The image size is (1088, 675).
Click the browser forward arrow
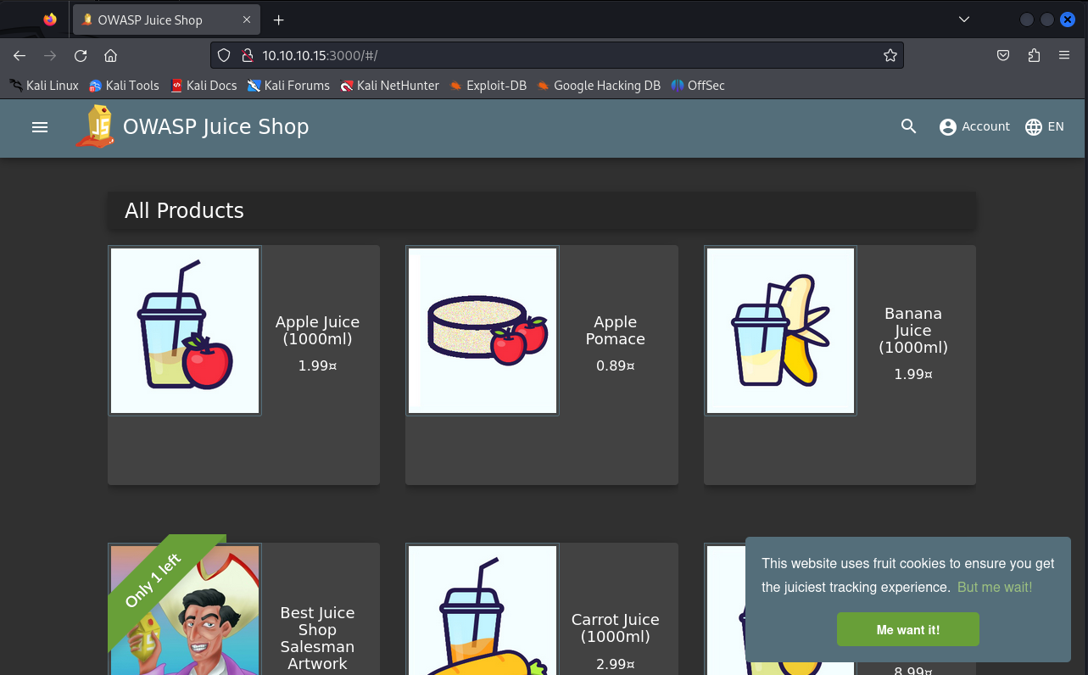coord(50,55)
